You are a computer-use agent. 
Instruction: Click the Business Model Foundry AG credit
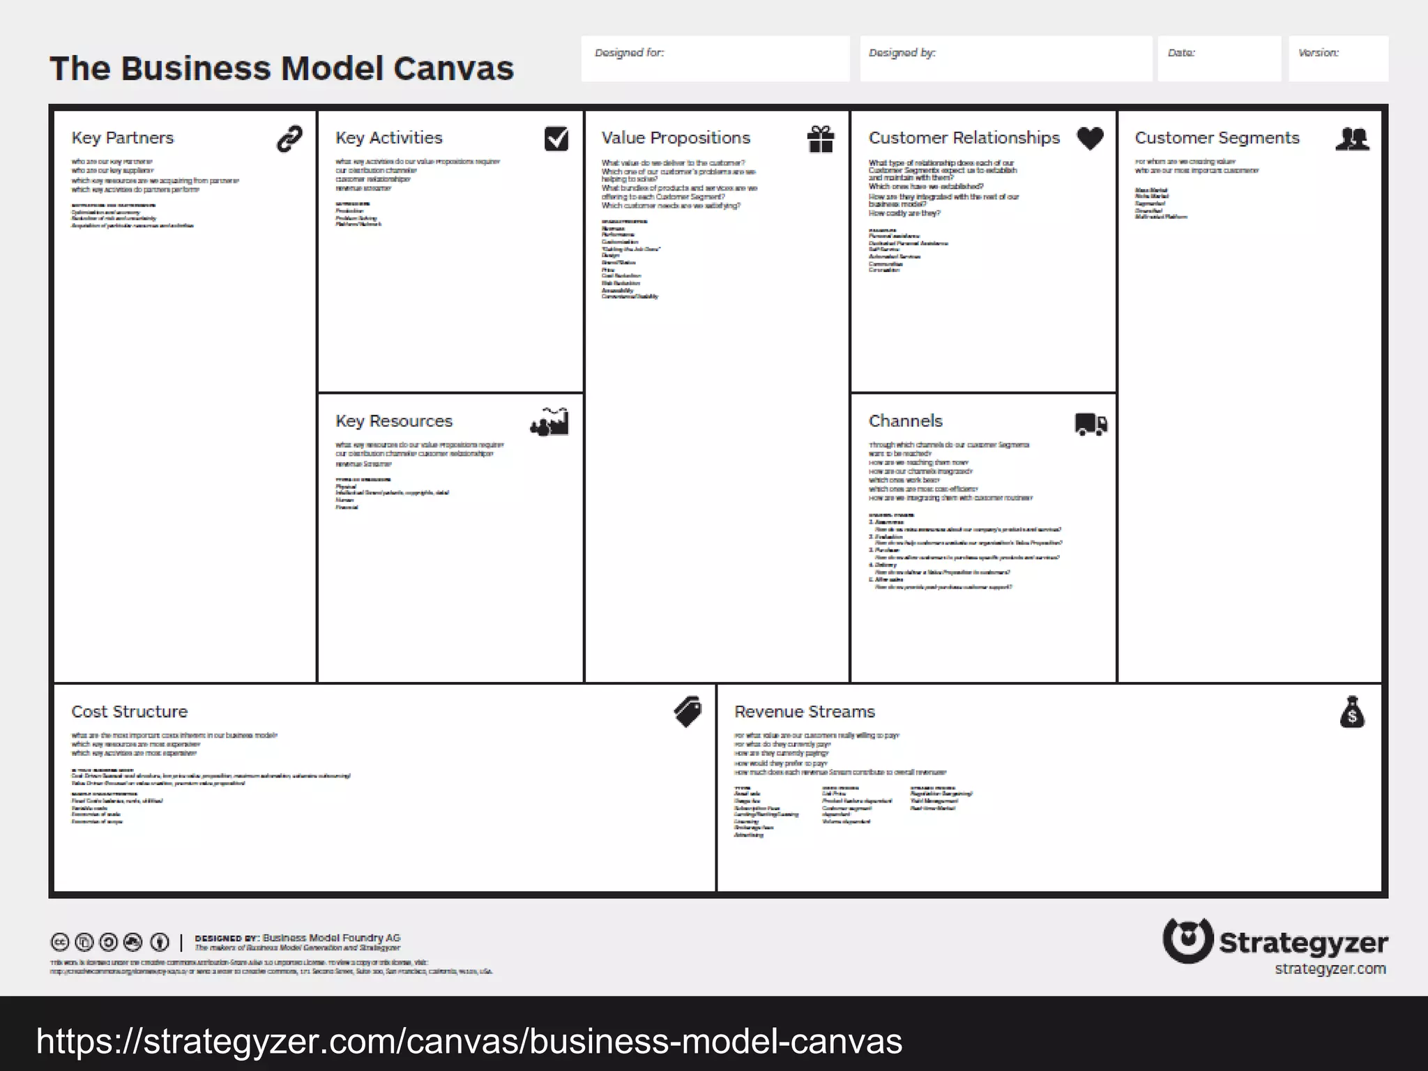coord(331,938)
